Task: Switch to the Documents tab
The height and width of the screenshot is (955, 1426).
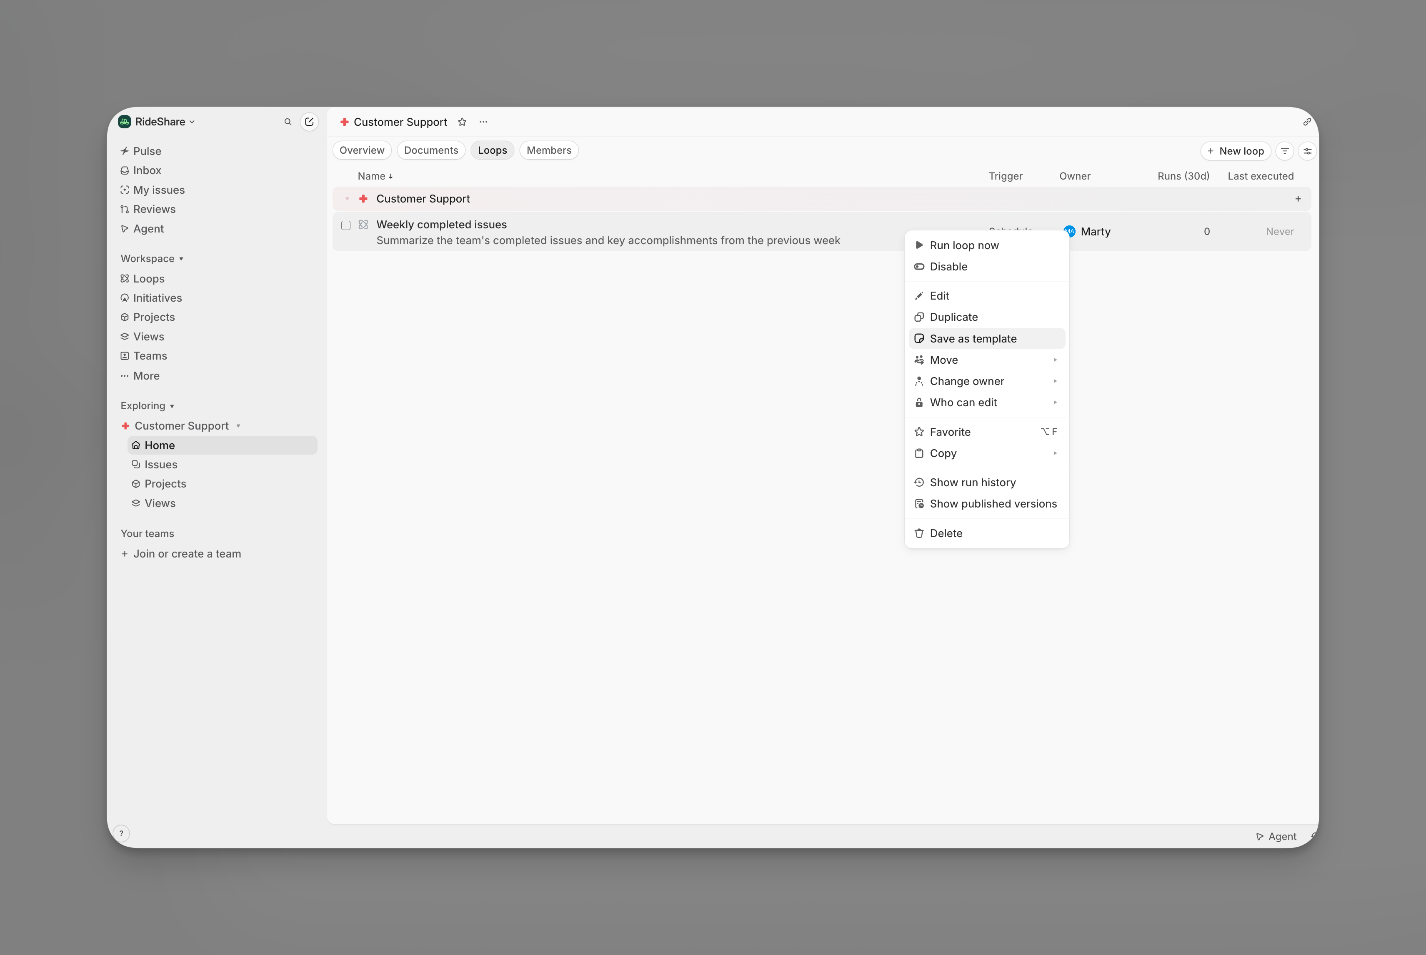Action: (x=431, y=150)
